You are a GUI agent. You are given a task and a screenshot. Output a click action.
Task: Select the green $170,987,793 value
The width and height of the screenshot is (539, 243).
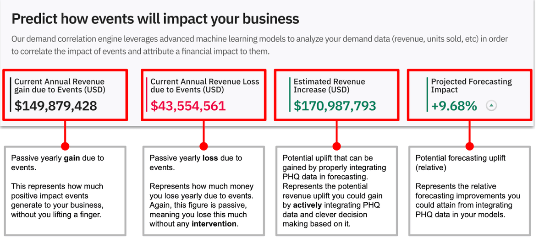coord(335,106)
